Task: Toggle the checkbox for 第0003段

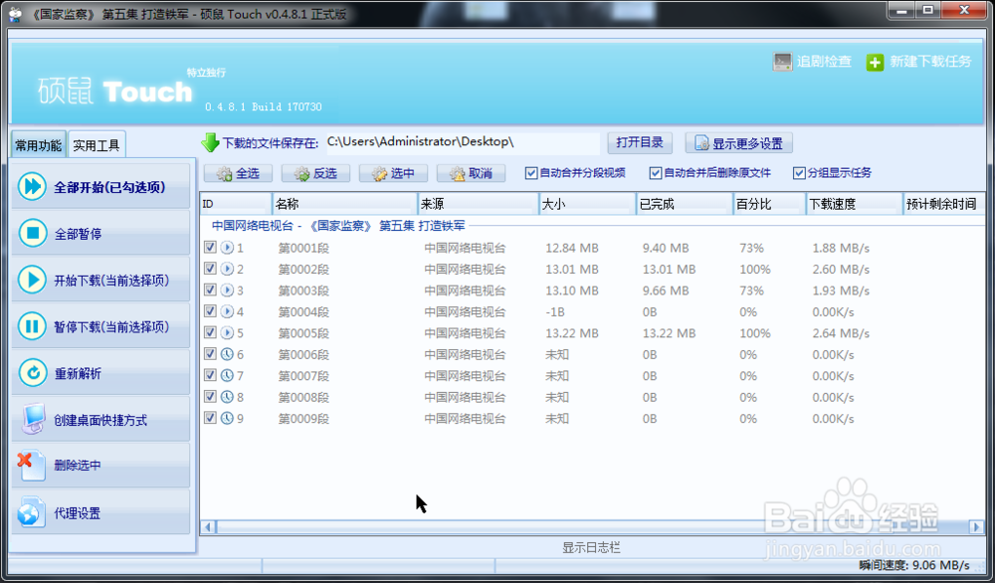Action: (210, 290)
